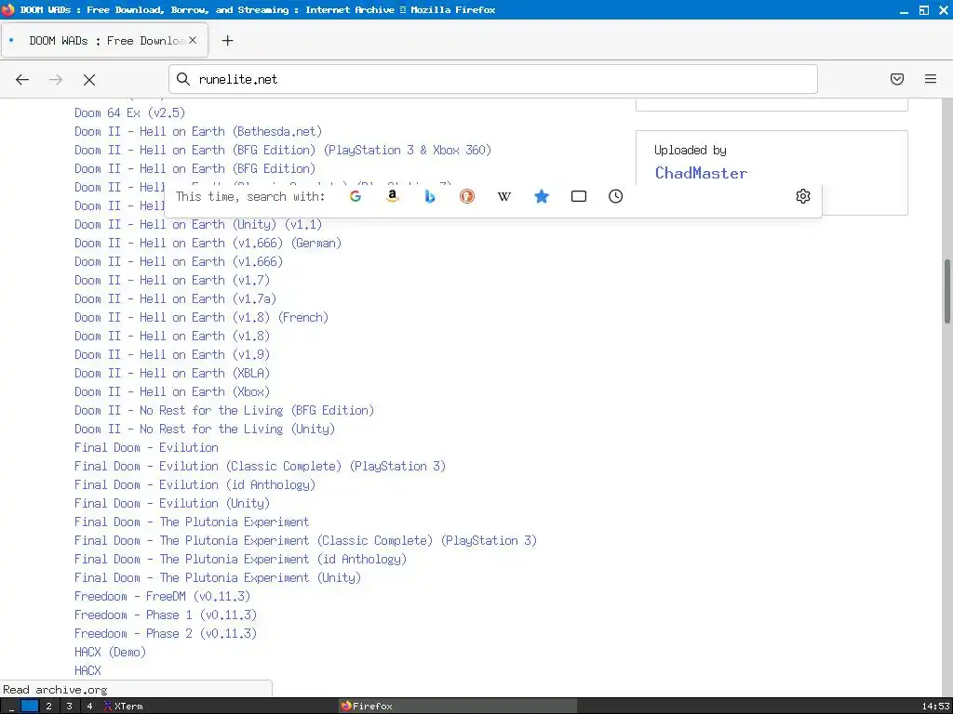Screen dimensions: 953x714
Task: Open the Pocket save icon
Action: (x=897, y=79)
